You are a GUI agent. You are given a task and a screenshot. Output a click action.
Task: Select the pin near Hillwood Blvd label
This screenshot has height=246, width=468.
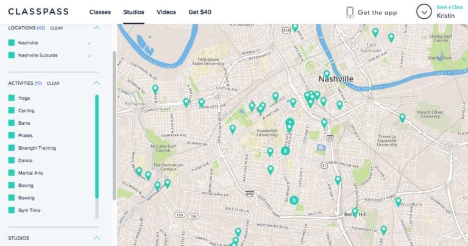coord(139,171)
